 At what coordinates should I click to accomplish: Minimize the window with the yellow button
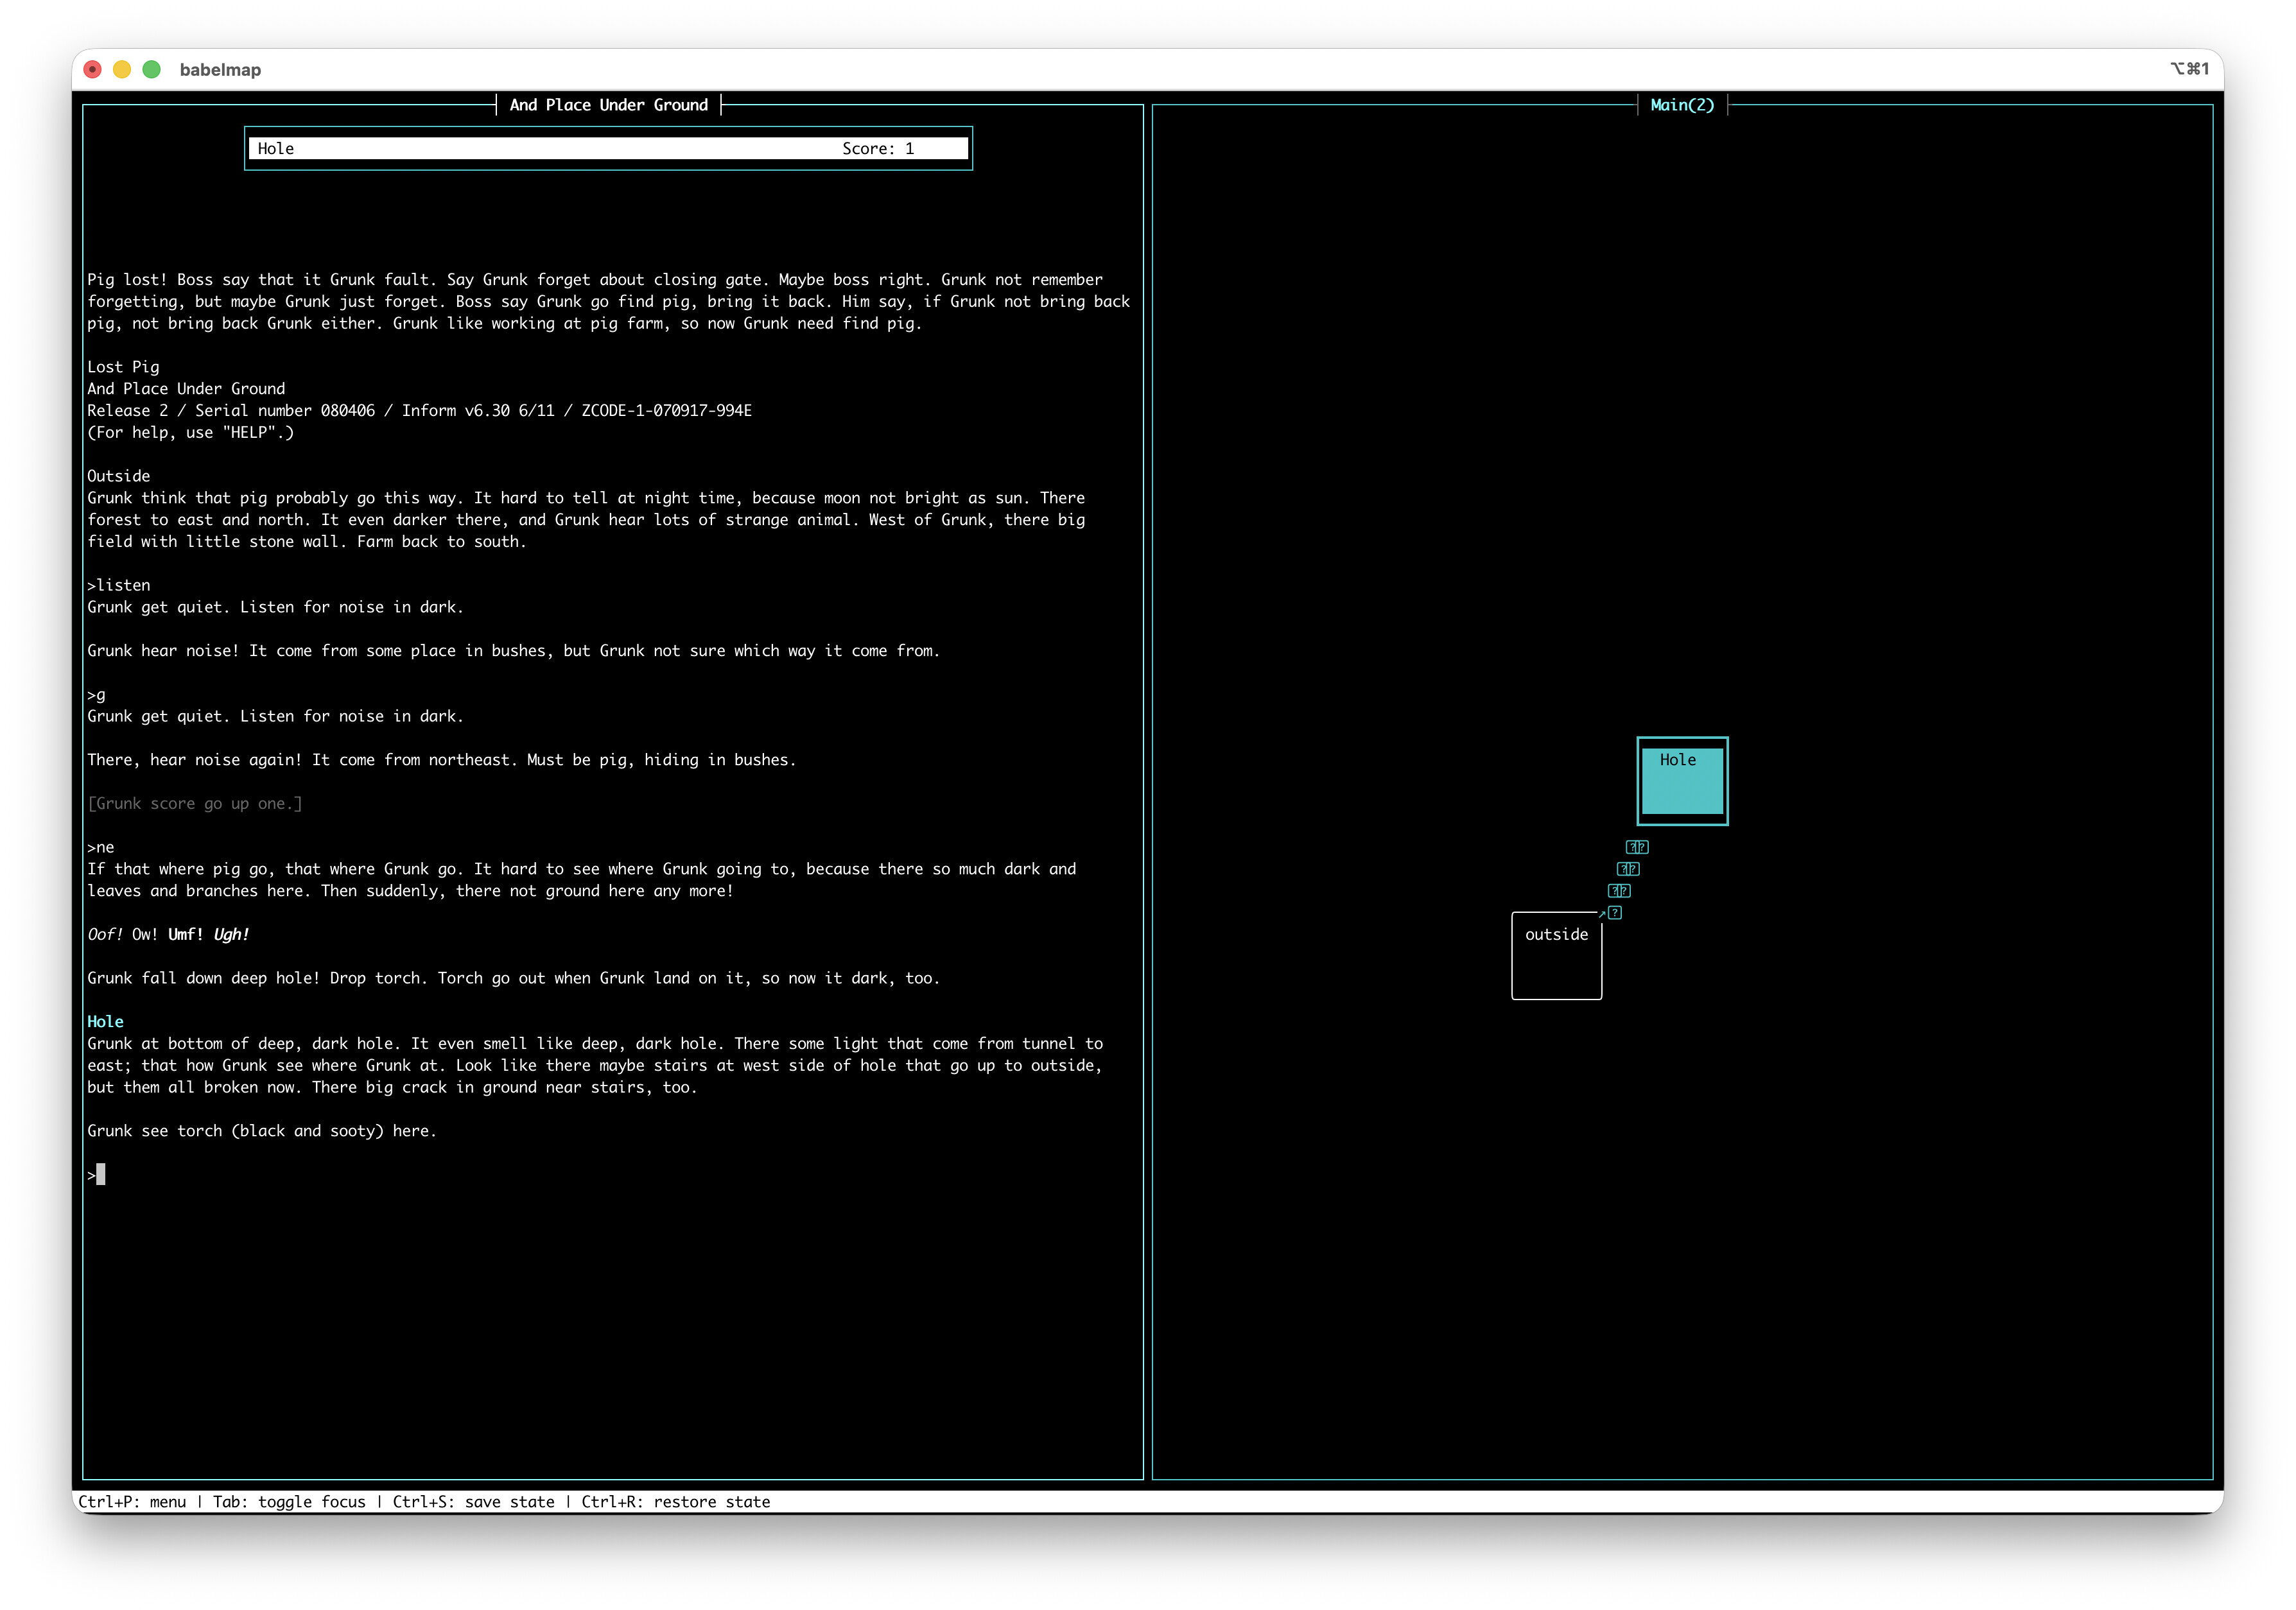tap(122, 69)
